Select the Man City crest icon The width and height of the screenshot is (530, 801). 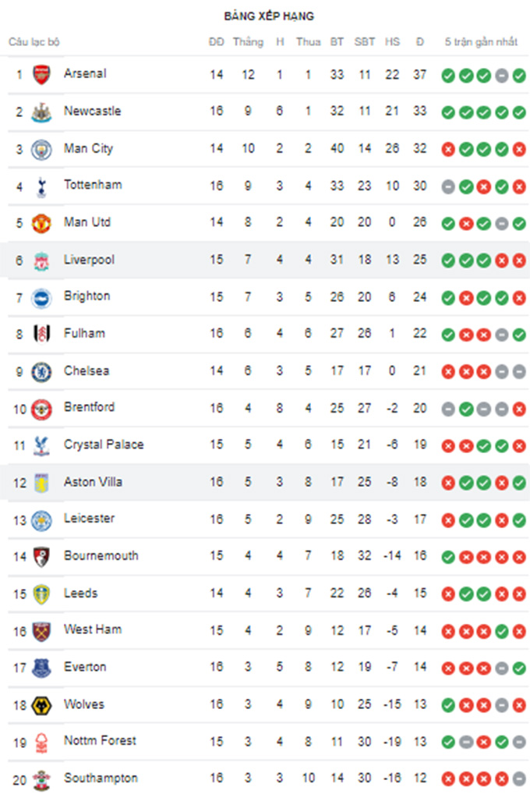coord(41,149)
